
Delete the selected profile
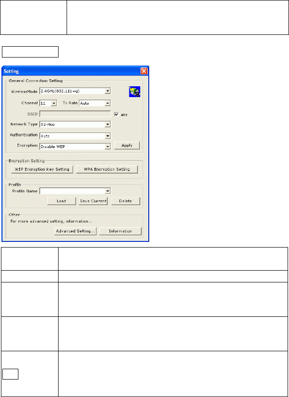[126, 201]
